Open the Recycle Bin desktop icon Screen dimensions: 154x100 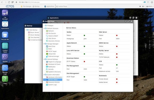pyautogui.click(x=5, y=36)
